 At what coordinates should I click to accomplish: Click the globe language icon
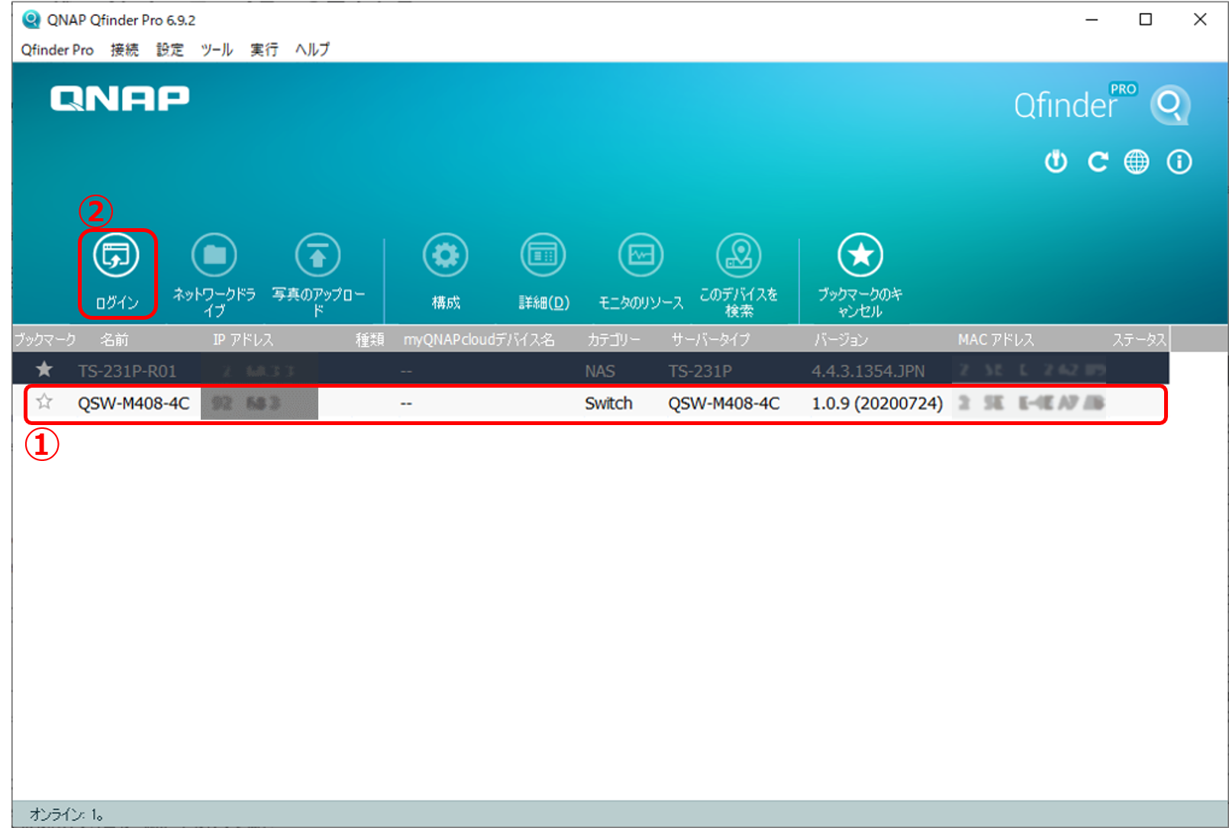1137,162
